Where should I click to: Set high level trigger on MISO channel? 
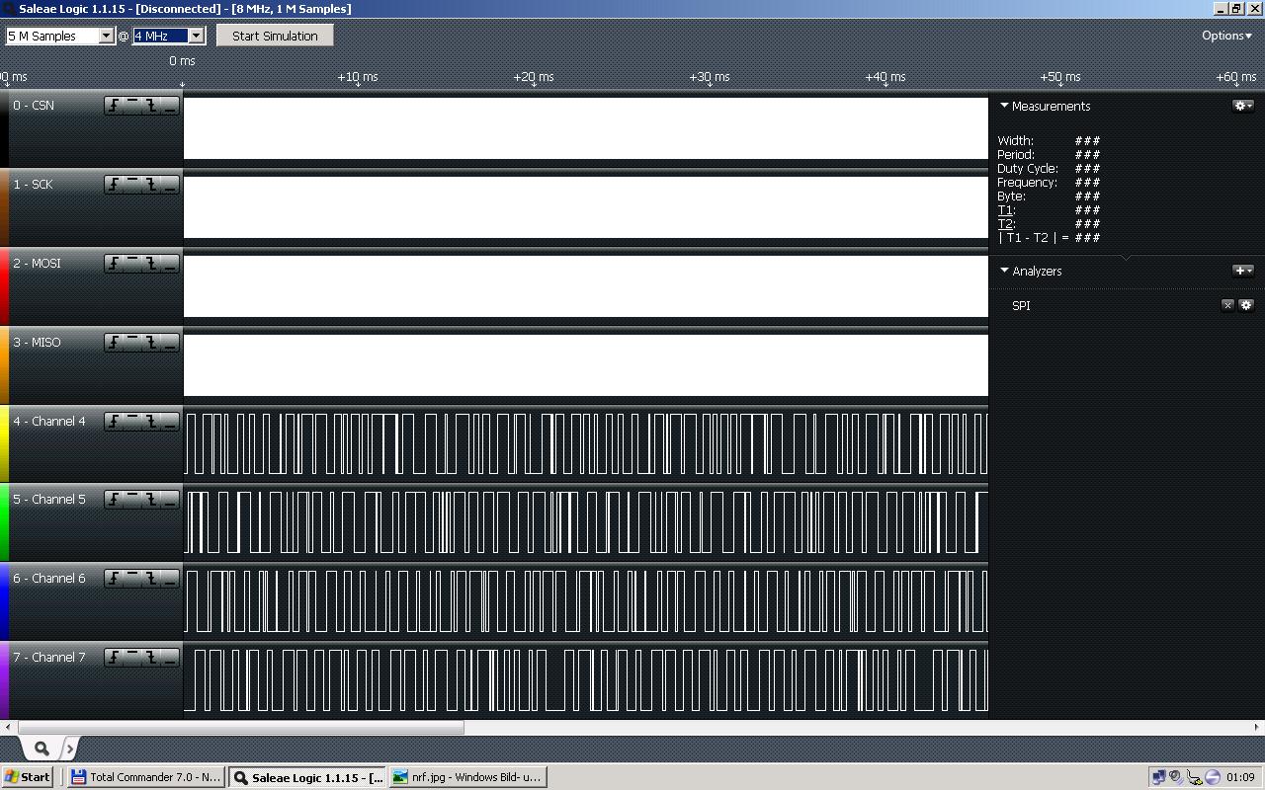tap(132, 343)
